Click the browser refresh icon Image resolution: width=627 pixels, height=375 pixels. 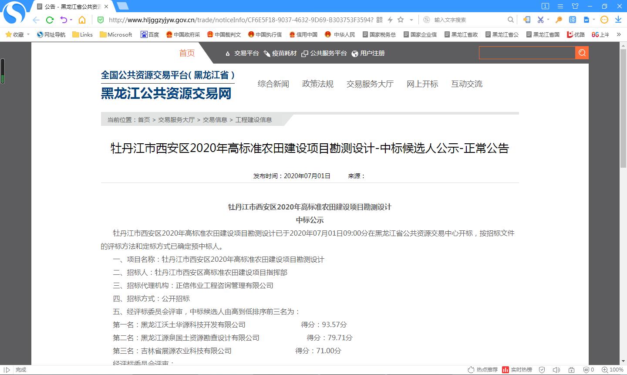pyautogui.click(x=50, y=20)
